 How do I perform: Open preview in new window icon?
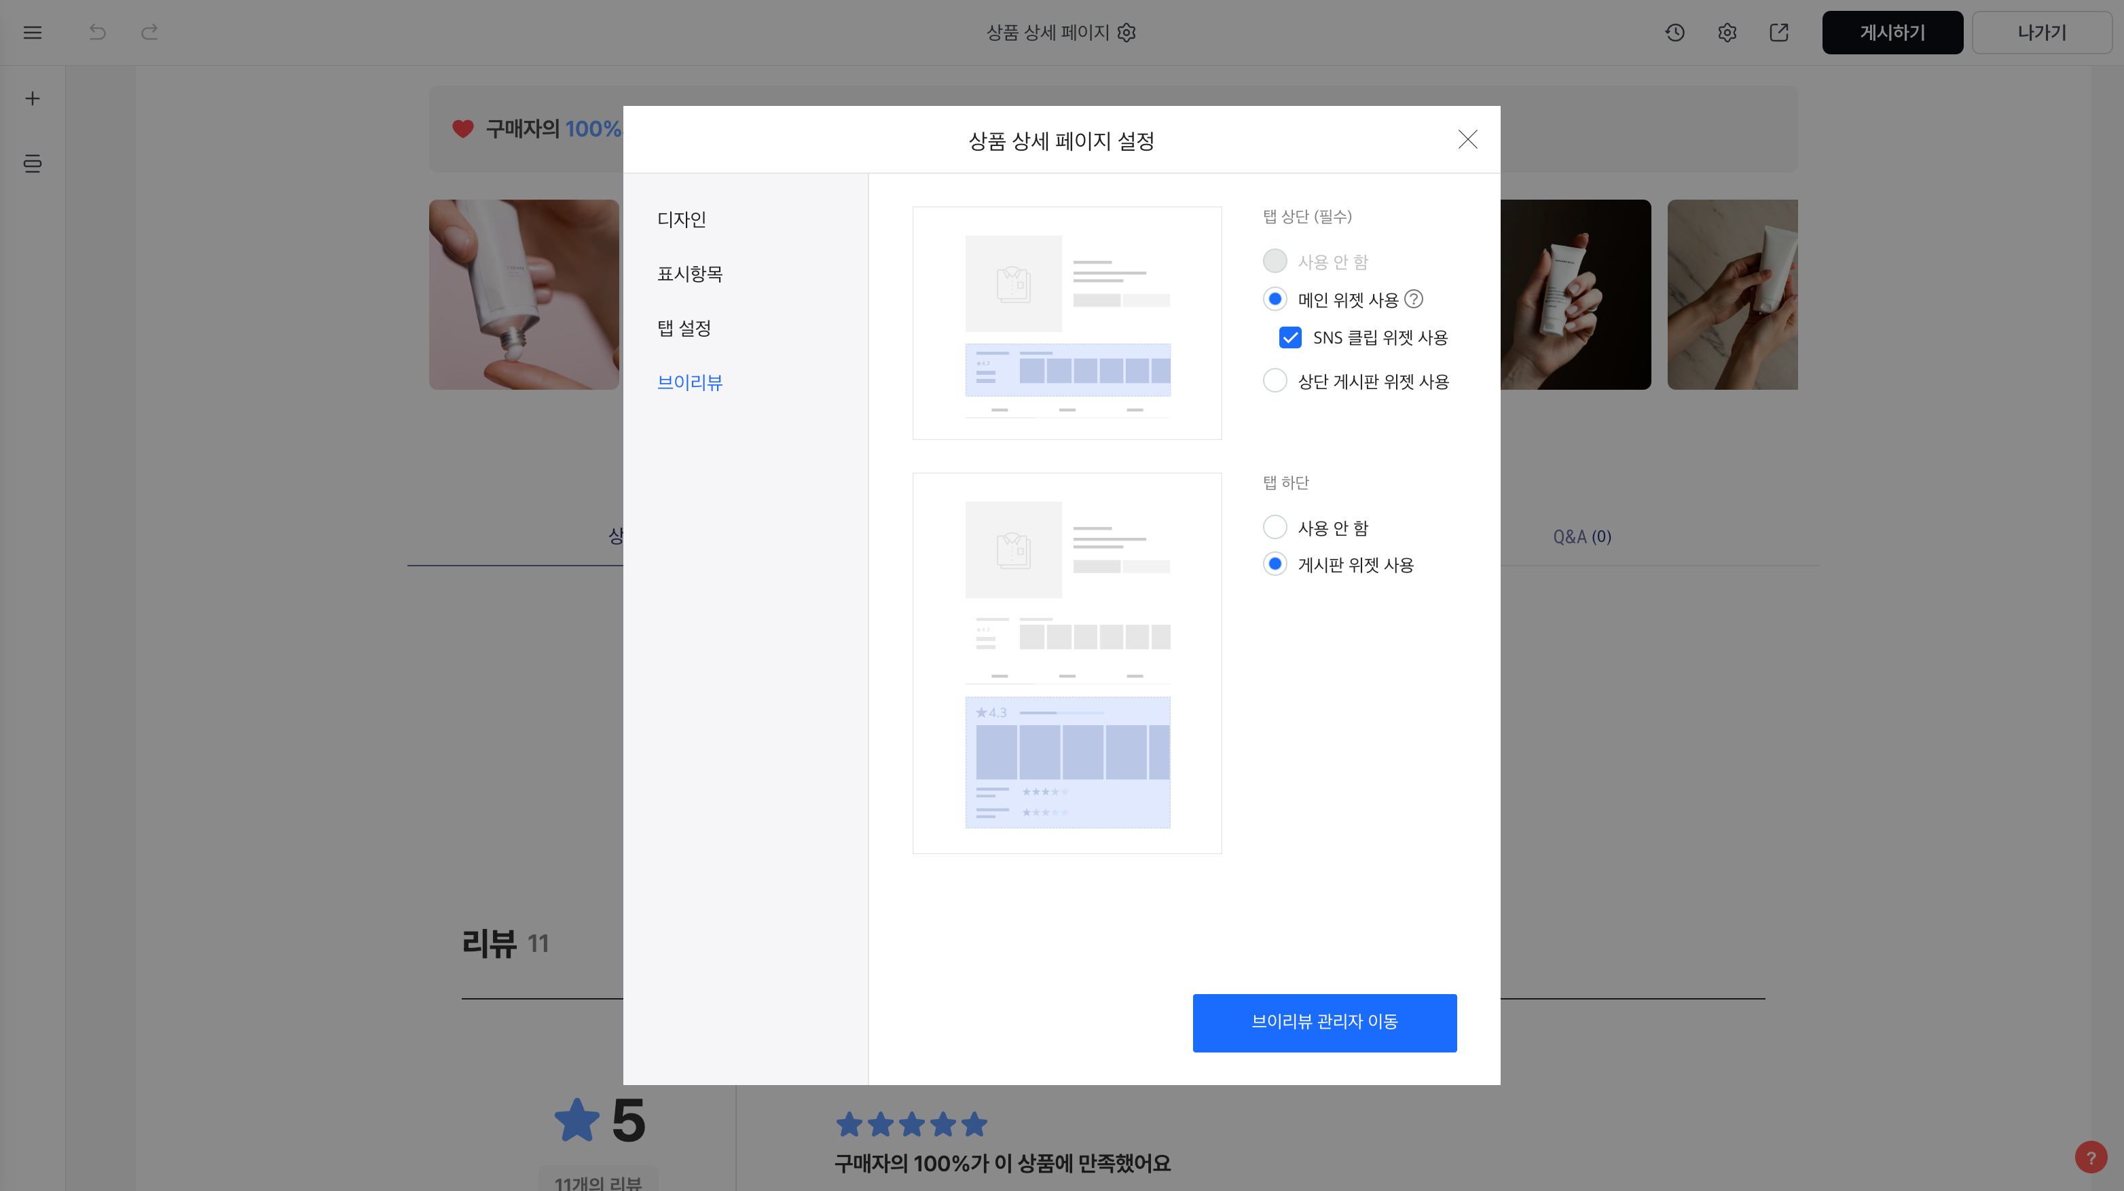(x=1778, y=32)
